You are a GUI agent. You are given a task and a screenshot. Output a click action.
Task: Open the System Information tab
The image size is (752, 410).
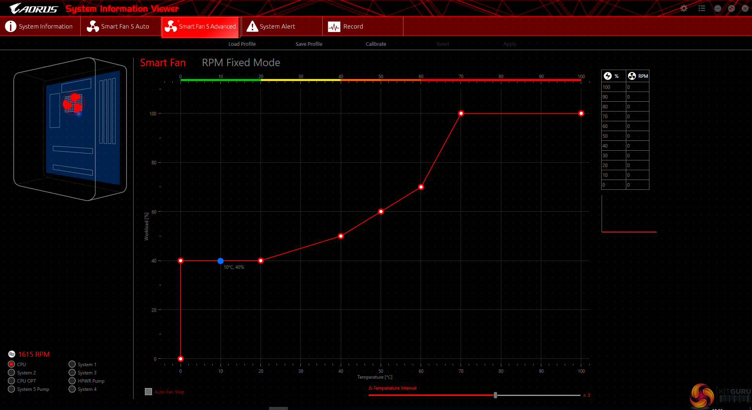click(40, 26)
